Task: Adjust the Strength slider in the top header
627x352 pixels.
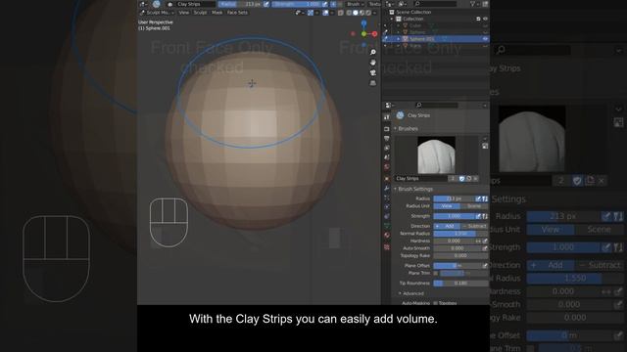Action: [296, 4]
